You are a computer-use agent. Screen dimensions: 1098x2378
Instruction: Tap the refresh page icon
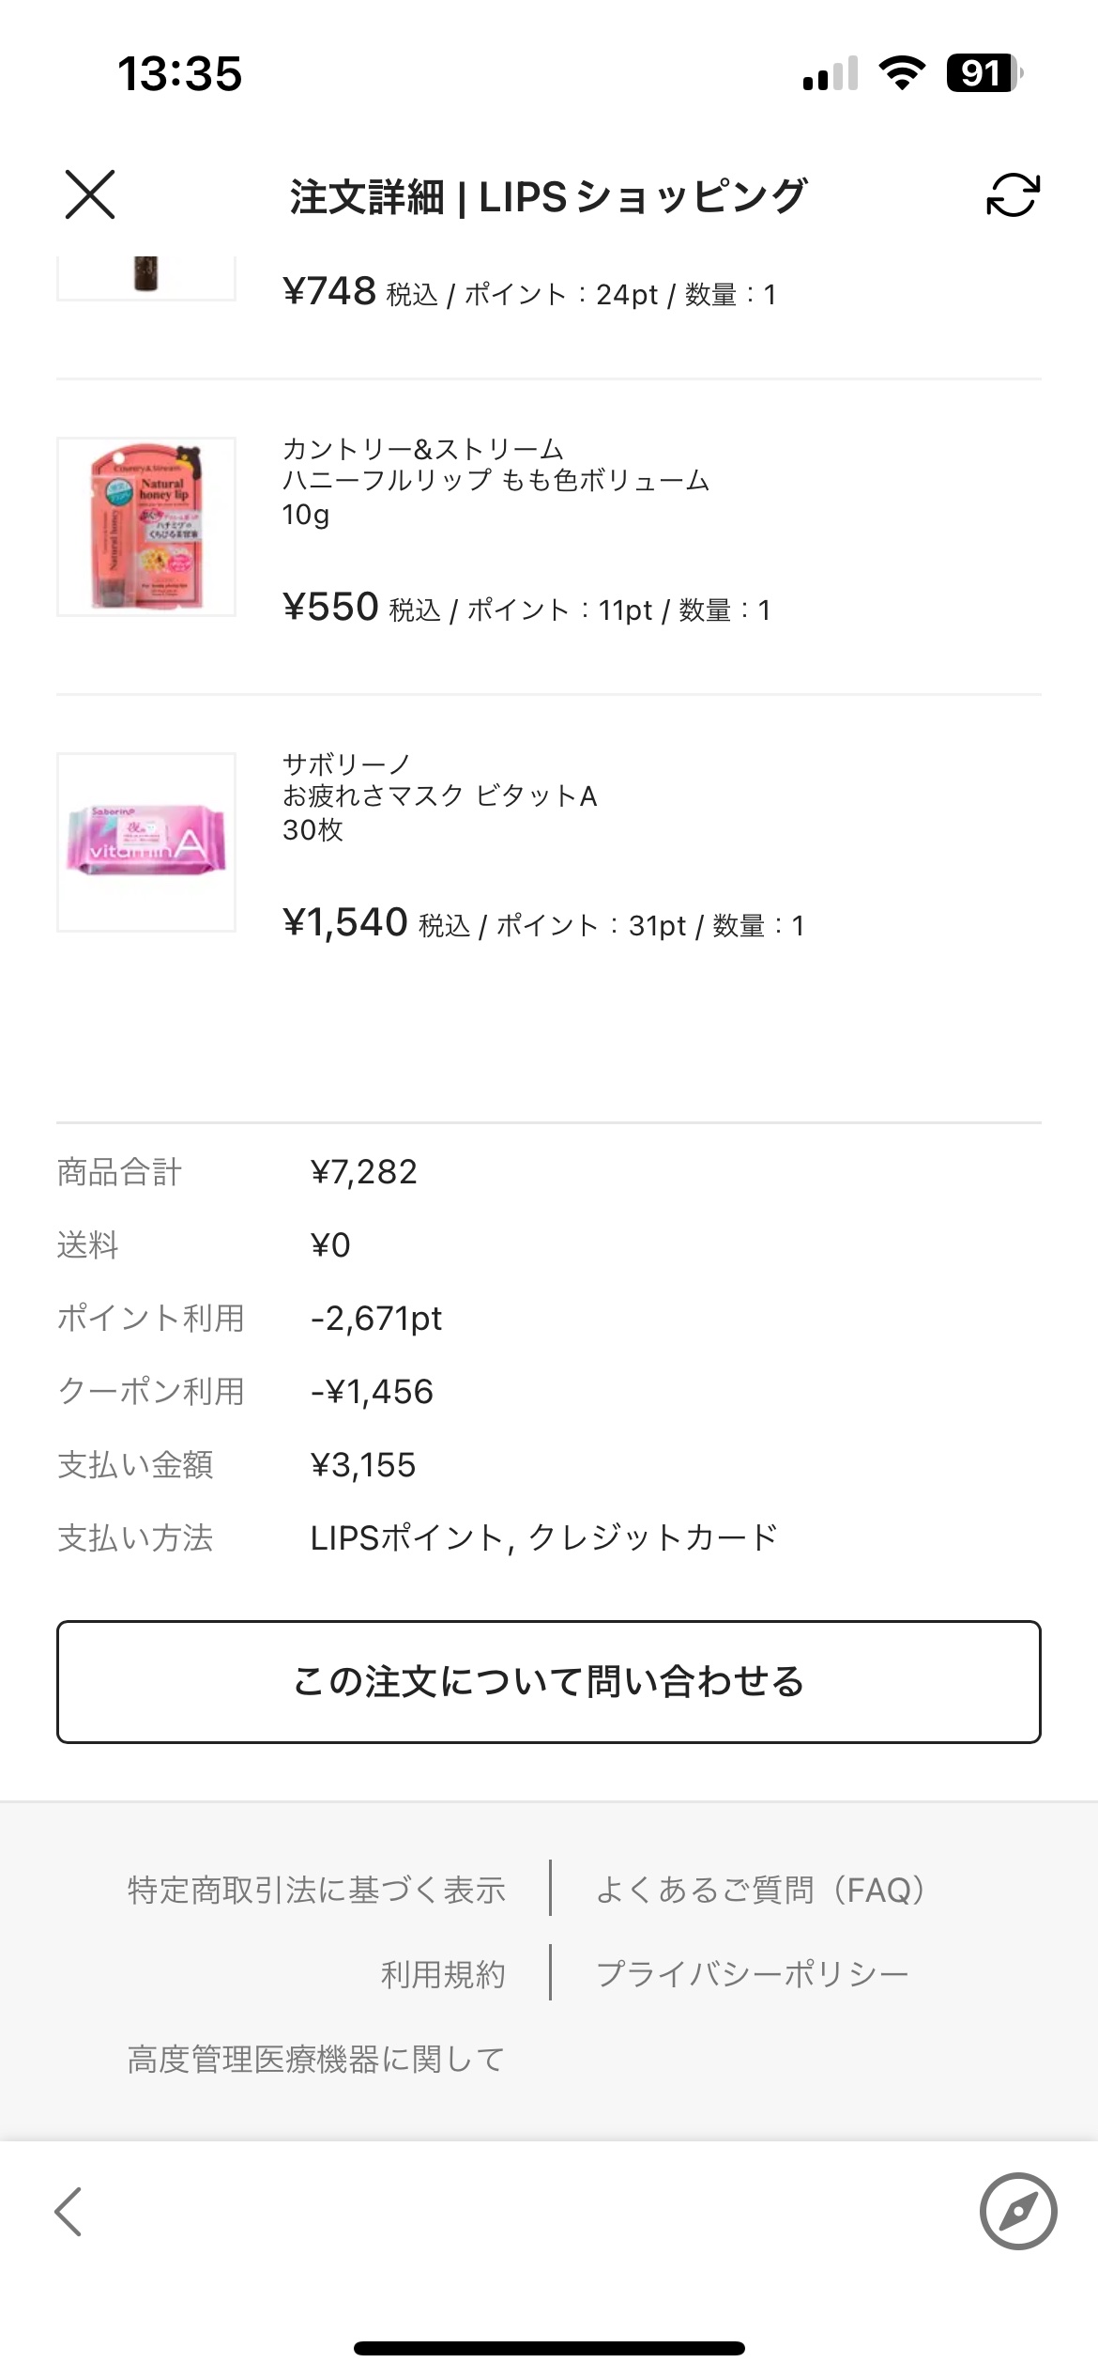[x=1013, y=195]
